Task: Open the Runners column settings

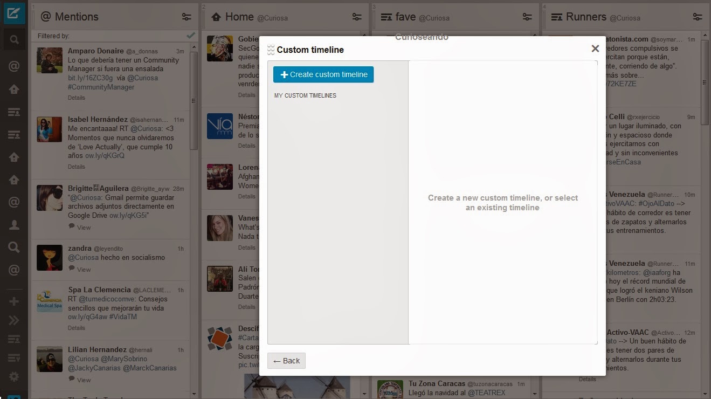Action: point(698,17)
